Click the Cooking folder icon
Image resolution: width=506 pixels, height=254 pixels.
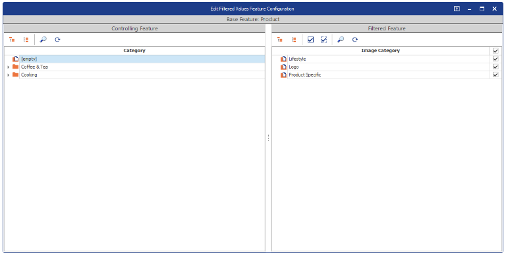pos(16,75)
